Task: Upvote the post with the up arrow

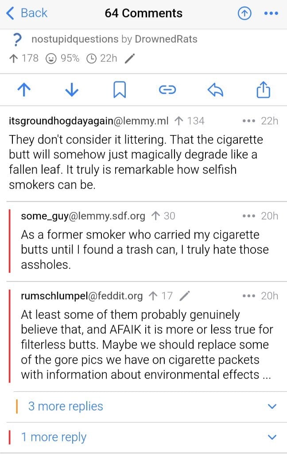Action: click(23, 90)
